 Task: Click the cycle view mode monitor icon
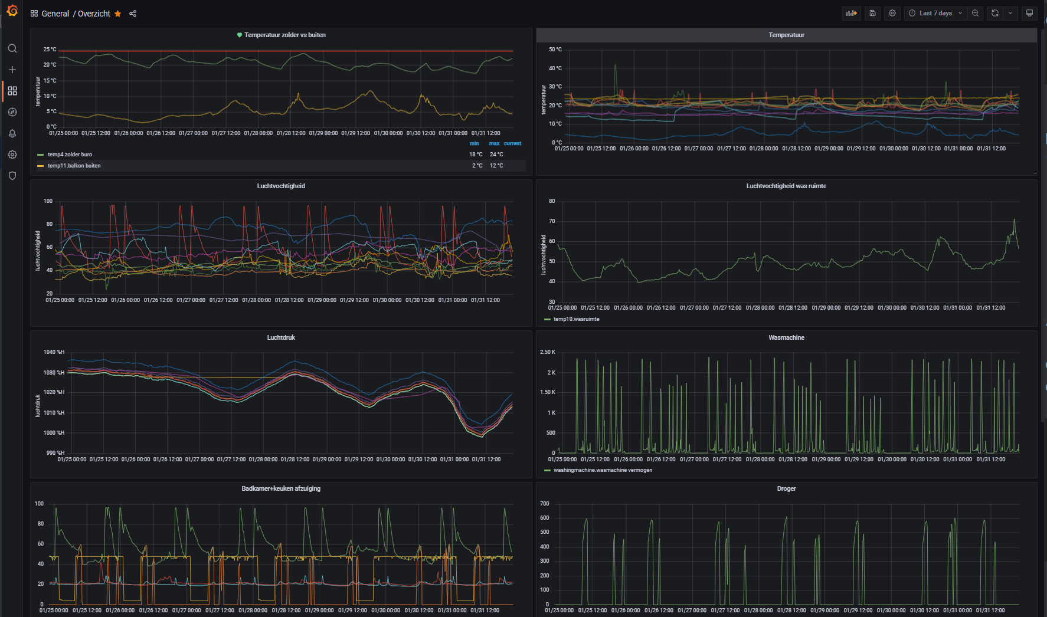1029,13
